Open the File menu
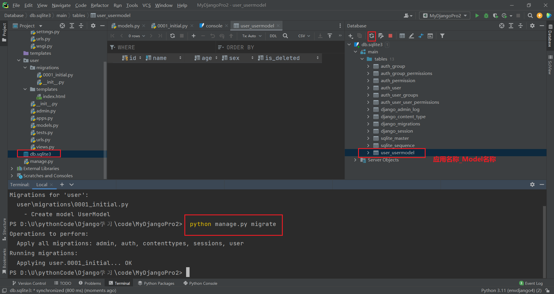Image resolution: width=554 pixels, height=294 pixels. (x=16, y=5)
